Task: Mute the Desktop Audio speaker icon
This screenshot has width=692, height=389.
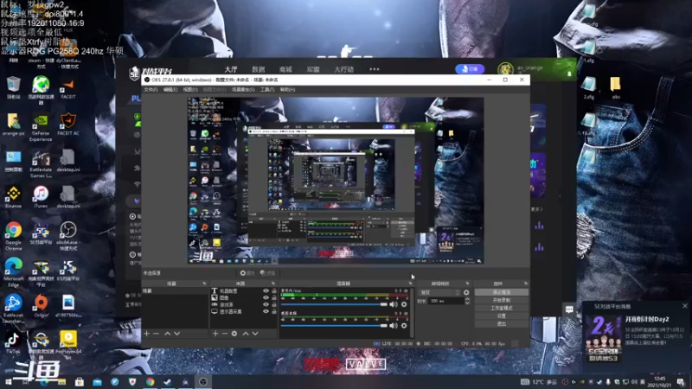Action: click(394, 326)
